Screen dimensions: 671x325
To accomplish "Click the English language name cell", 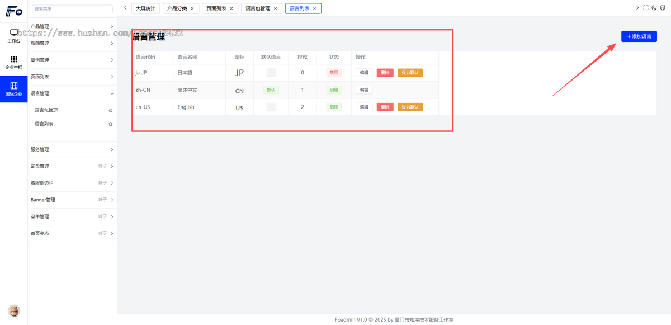I will pyautogui.click(x=186, y=107).
